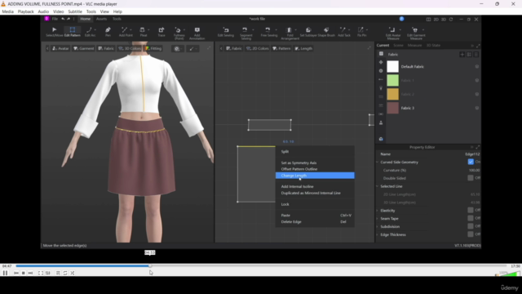Expand the Seam Tape section
This screenshot has width=522, height=294.
coord(378,219)
